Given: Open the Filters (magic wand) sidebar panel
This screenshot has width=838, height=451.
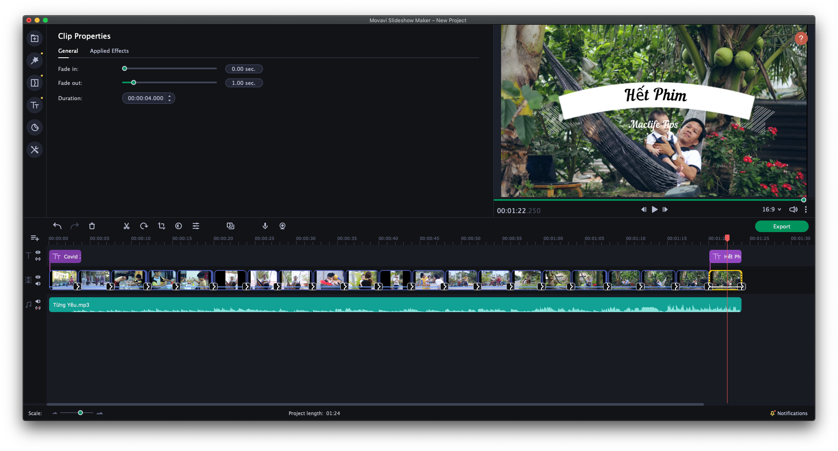Looking at the screenshot, I should click(x=35, y=61).
